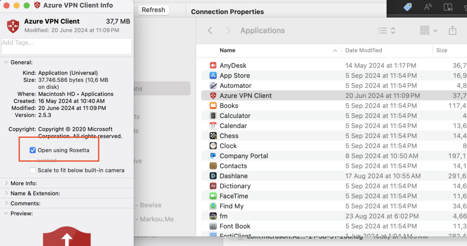Enable Scale to fit below built-in camera

coord(33,170)
